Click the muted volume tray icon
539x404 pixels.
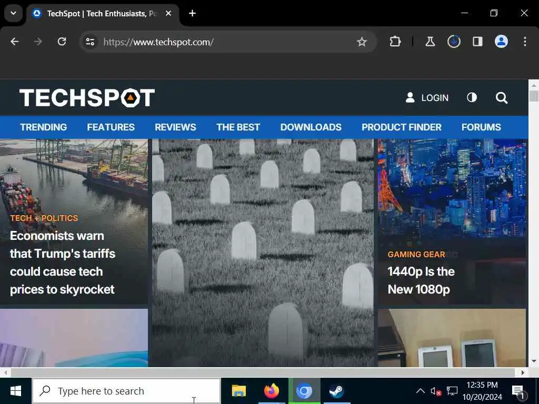tap(436, 391)
